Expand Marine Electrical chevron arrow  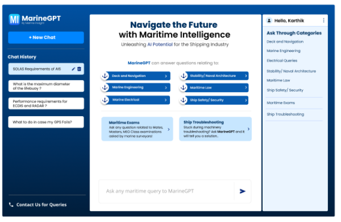tap(166, 100)
